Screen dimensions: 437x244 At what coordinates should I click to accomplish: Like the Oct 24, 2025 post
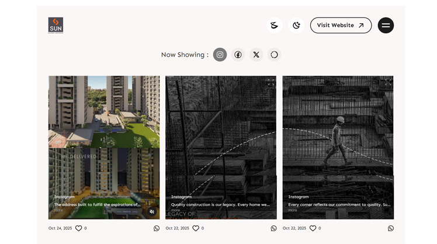click(79, 228)
